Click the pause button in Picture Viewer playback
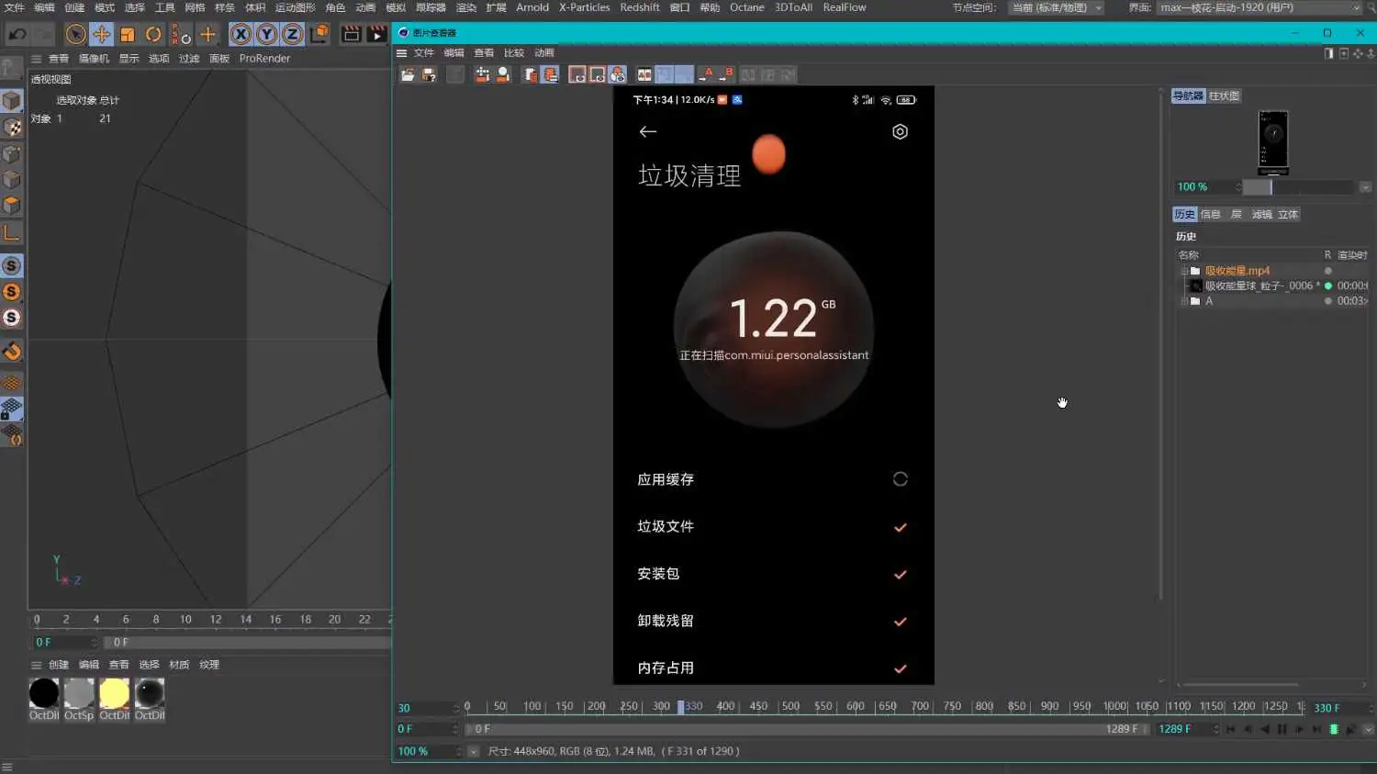The image size is (1377, 774). pyautogui.click(x=1282, y=729)
